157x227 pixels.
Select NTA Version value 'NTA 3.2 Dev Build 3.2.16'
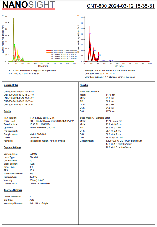click(42, 118)
